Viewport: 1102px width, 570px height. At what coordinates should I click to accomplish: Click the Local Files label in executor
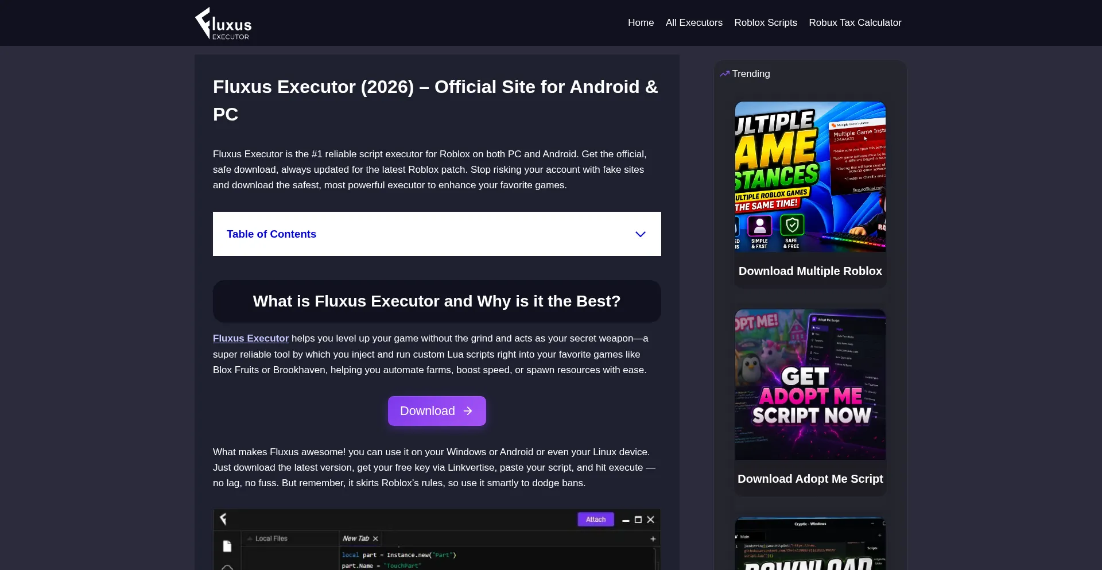click(x=271, y=538)
